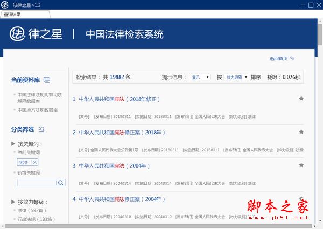Star the 宪法（2004年）result
This screenshot has height=229, width=323.
(x=301, y=165)
